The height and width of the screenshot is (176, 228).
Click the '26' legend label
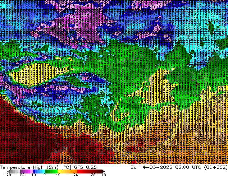[x=76, y=175]
